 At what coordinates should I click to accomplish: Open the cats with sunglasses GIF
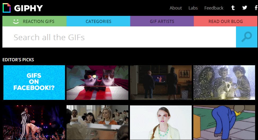pos(97,82)
